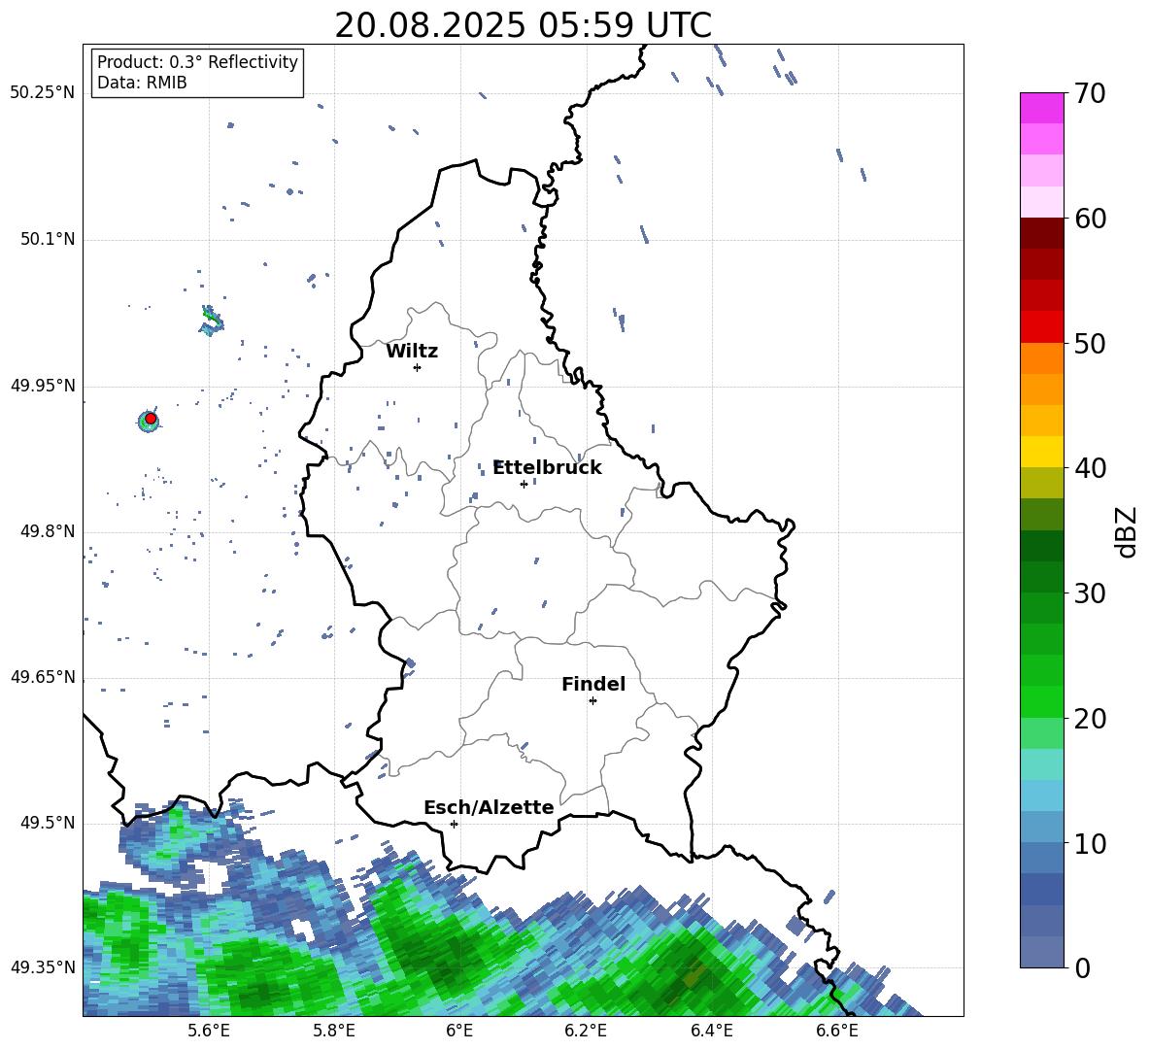The height and width of the screenshot is (1050, 1150).
Task: Click the dBZ colorbar unit label
Action: [1127, 531]
